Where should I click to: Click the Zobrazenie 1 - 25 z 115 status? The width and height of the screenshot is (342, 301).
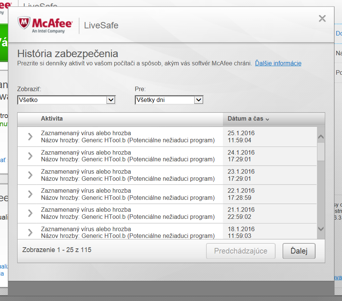tap(57, 250)
